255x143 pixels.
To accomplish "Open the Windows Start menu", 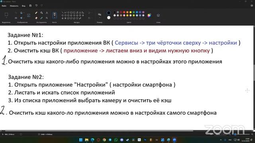I will click(81, 140).
